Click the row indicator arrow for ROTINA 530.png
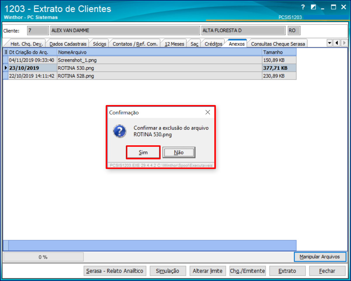 click(x=6, y=68)
